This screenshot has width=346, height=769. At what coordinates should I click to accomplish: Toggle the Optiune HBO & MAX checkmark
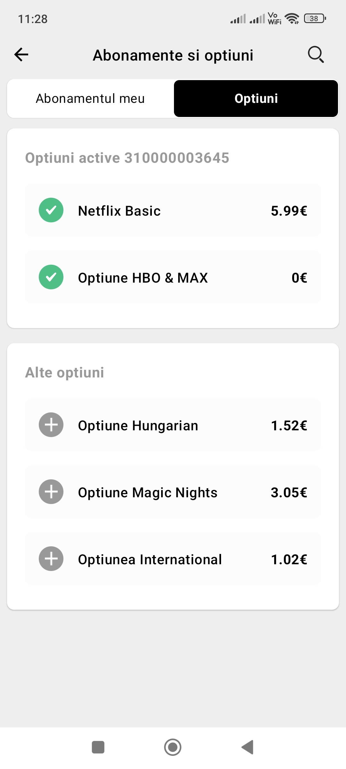51,277
